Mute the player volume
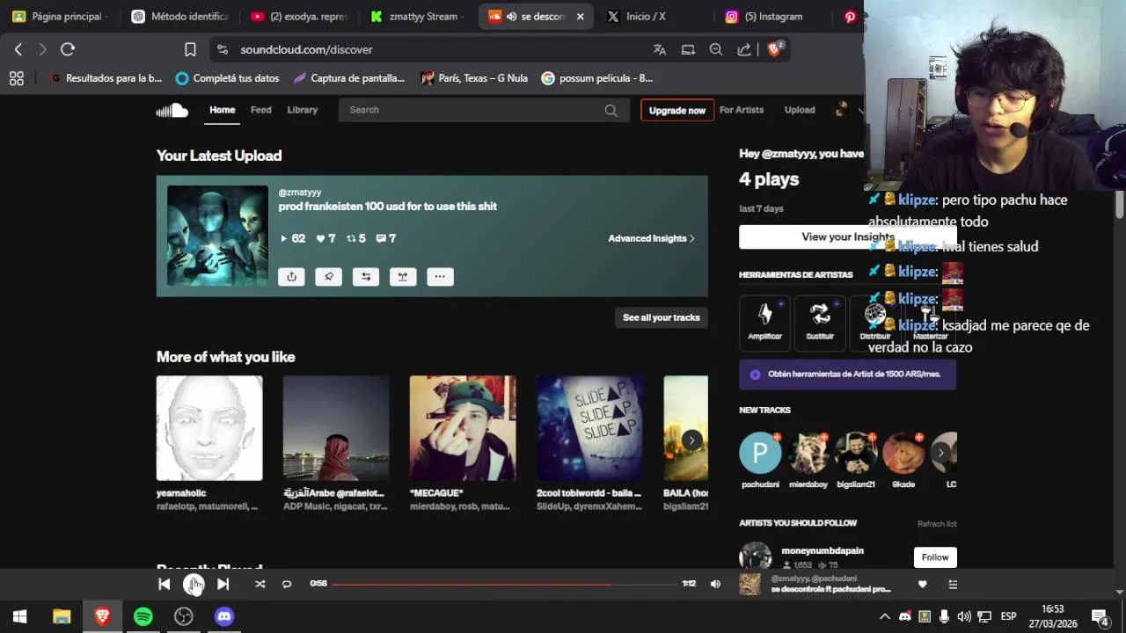Image resolution: width=1126 pixels, height=633 pixels. (715, 584)
